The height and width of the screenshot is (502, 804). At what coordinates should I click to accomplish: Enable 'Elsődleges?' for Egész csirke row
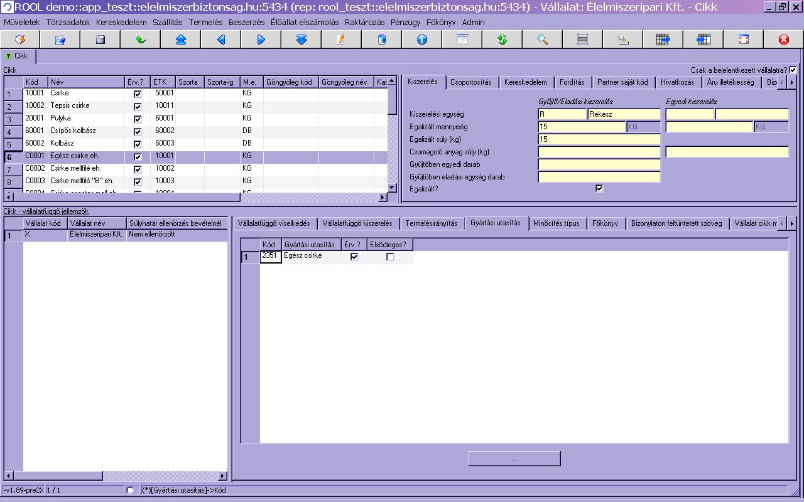coord(390,257)
